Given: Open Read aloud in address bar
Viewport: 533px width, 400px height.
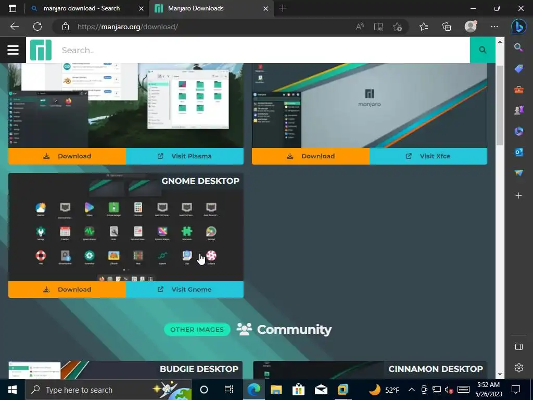Looking at the screenshot, I should click(360, 27).
